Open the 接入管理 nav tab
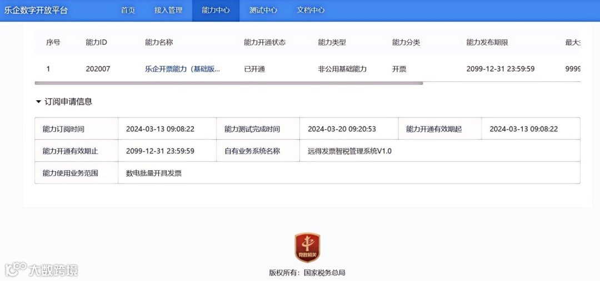This screenshot has width=600, height=281. 168,11
